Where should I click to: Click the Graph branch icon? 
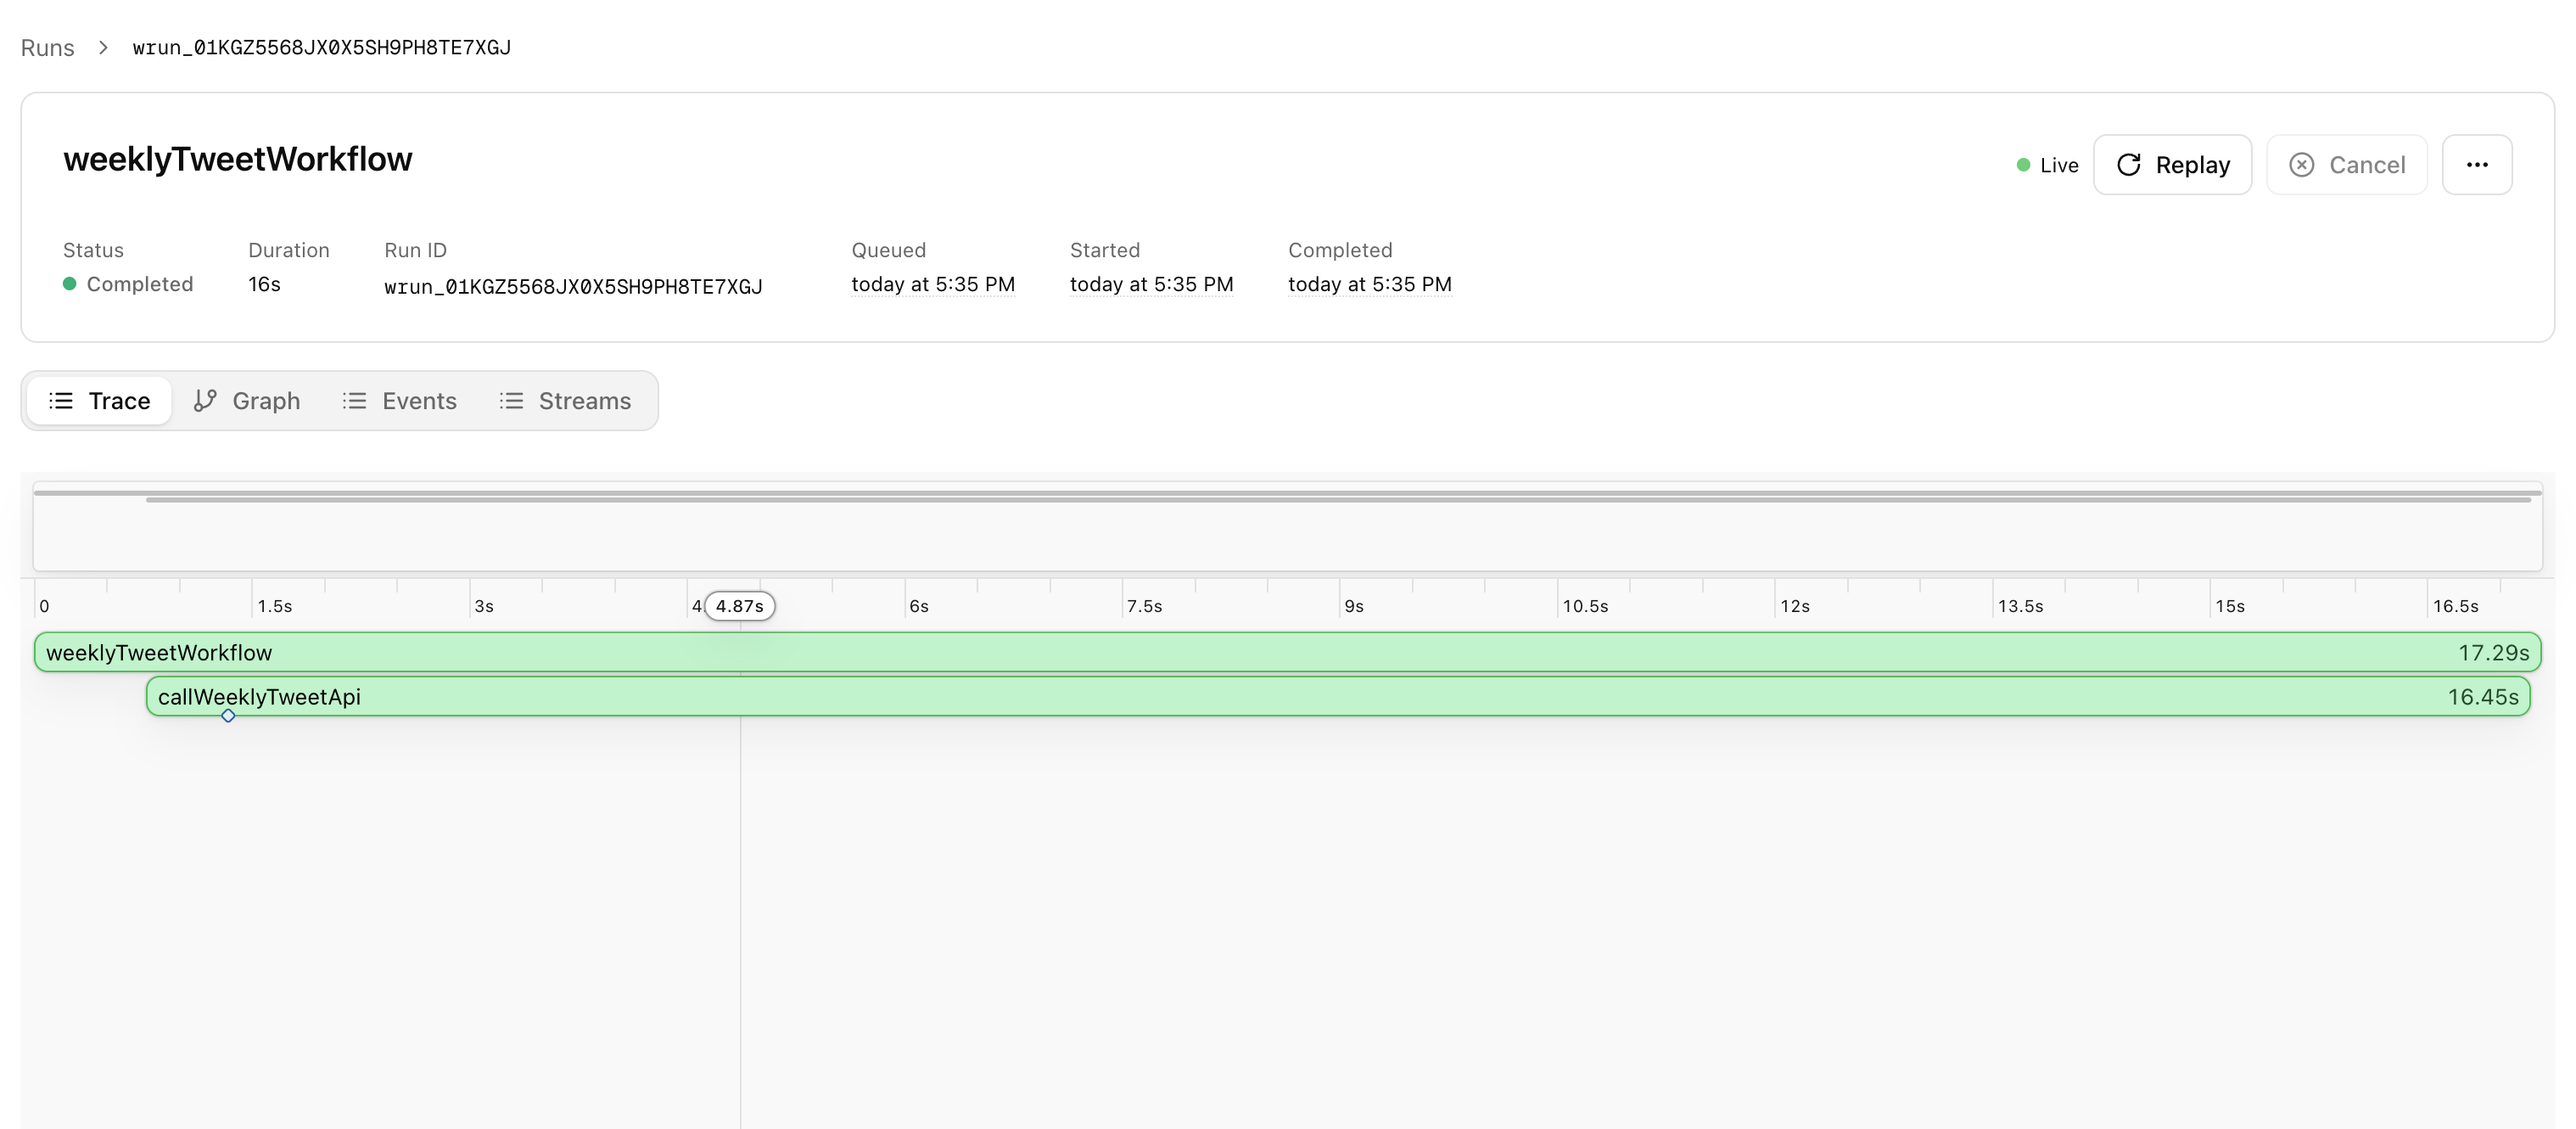click(x=205, y=402)
